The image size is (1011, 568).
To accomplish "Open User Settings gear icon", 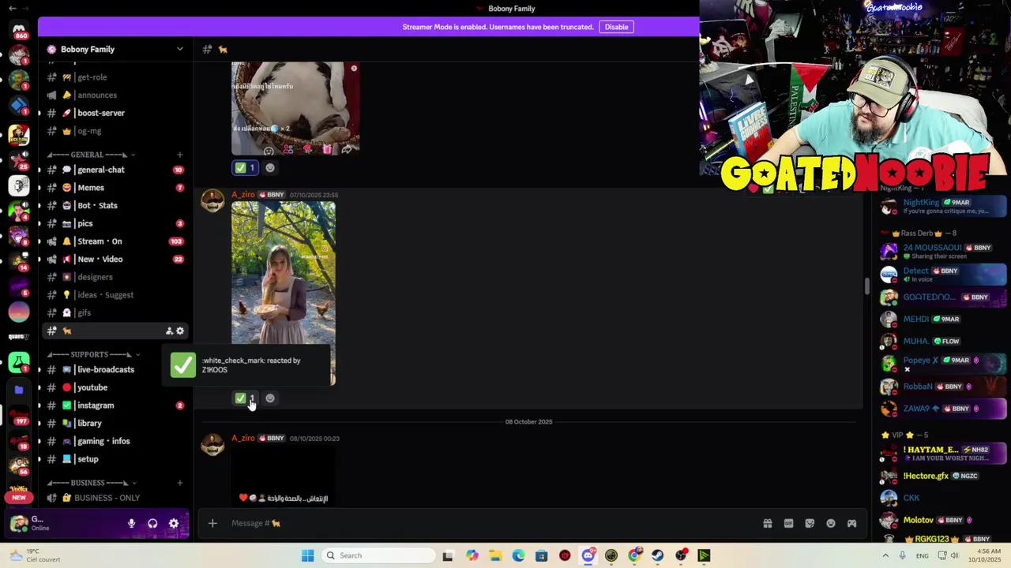I will (174, 523).
